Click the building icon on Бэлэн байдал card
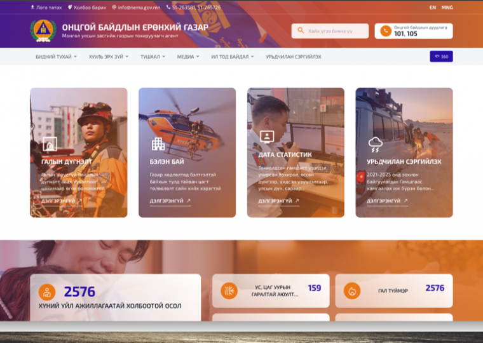The image size is (483, 343). [x=158, y=144]
